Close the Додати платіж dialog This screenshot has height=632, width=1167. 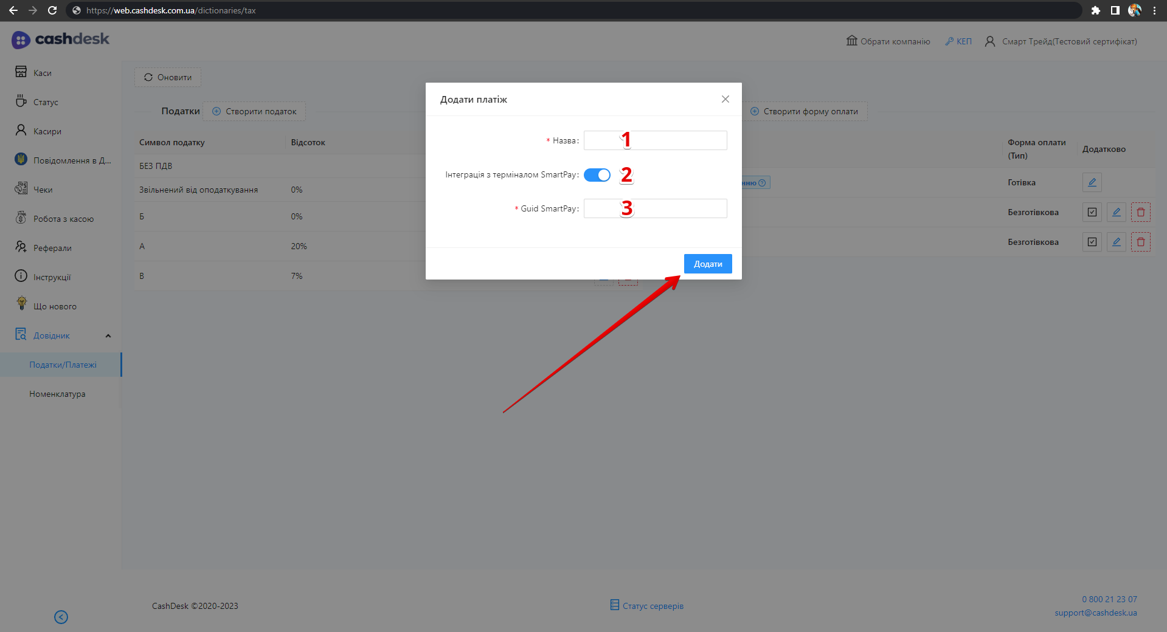tap(725, 99)
